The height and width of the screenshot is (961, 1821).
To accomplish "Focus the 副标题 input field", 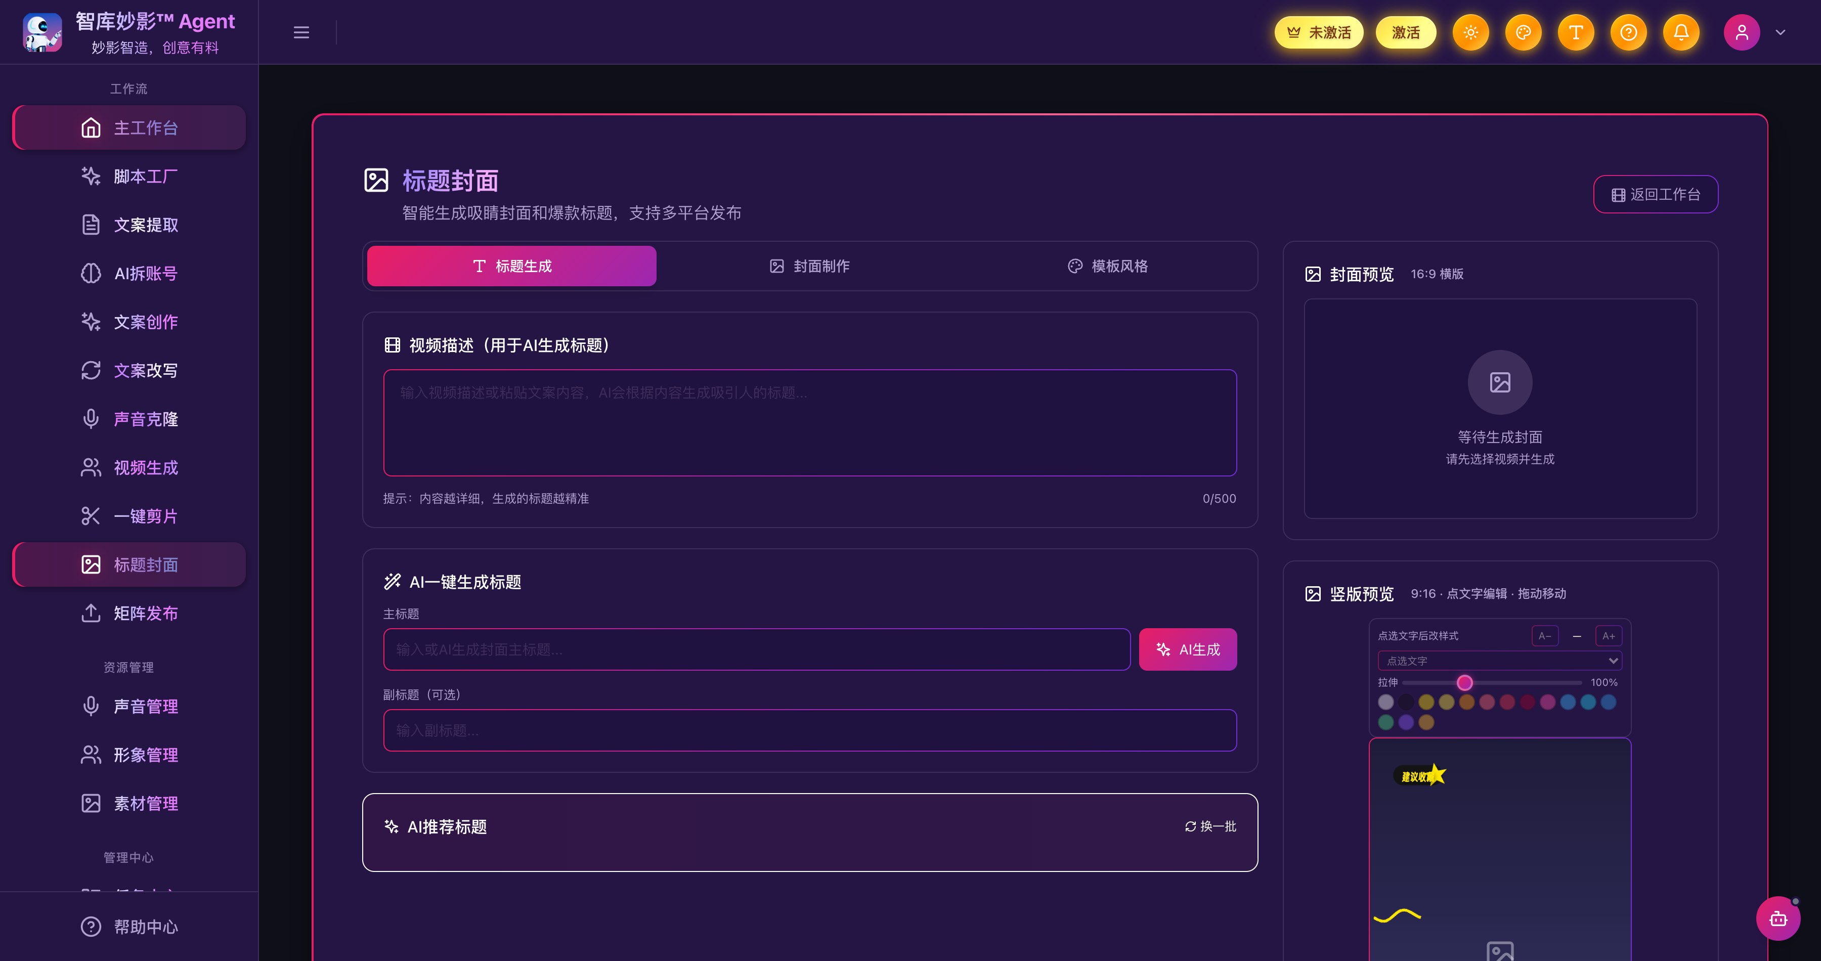I will click(810, 731).
